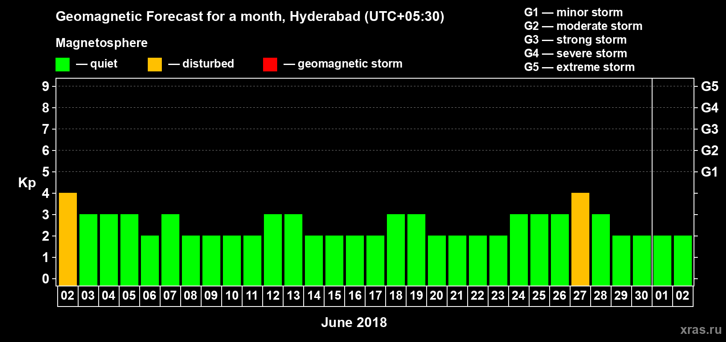Click the orange disturbed legend swatch

tap(155, 65)
